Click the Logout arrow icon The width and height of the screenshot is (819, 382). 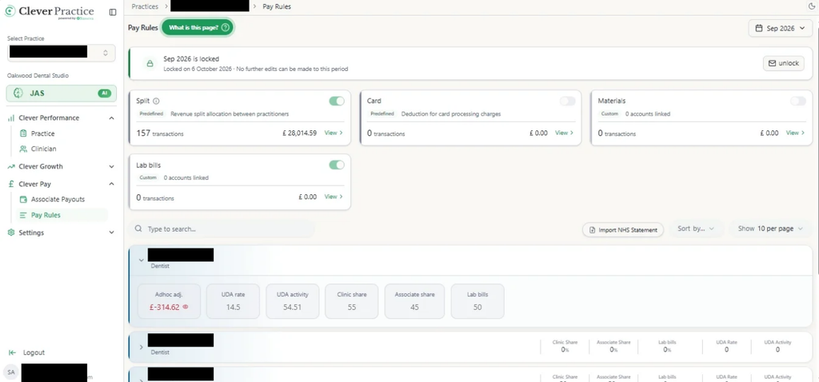[x=12, y=352]
